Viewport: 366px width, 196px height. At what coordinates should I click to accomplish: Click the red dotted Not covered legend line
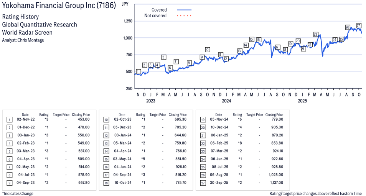[x=184, y=16]
